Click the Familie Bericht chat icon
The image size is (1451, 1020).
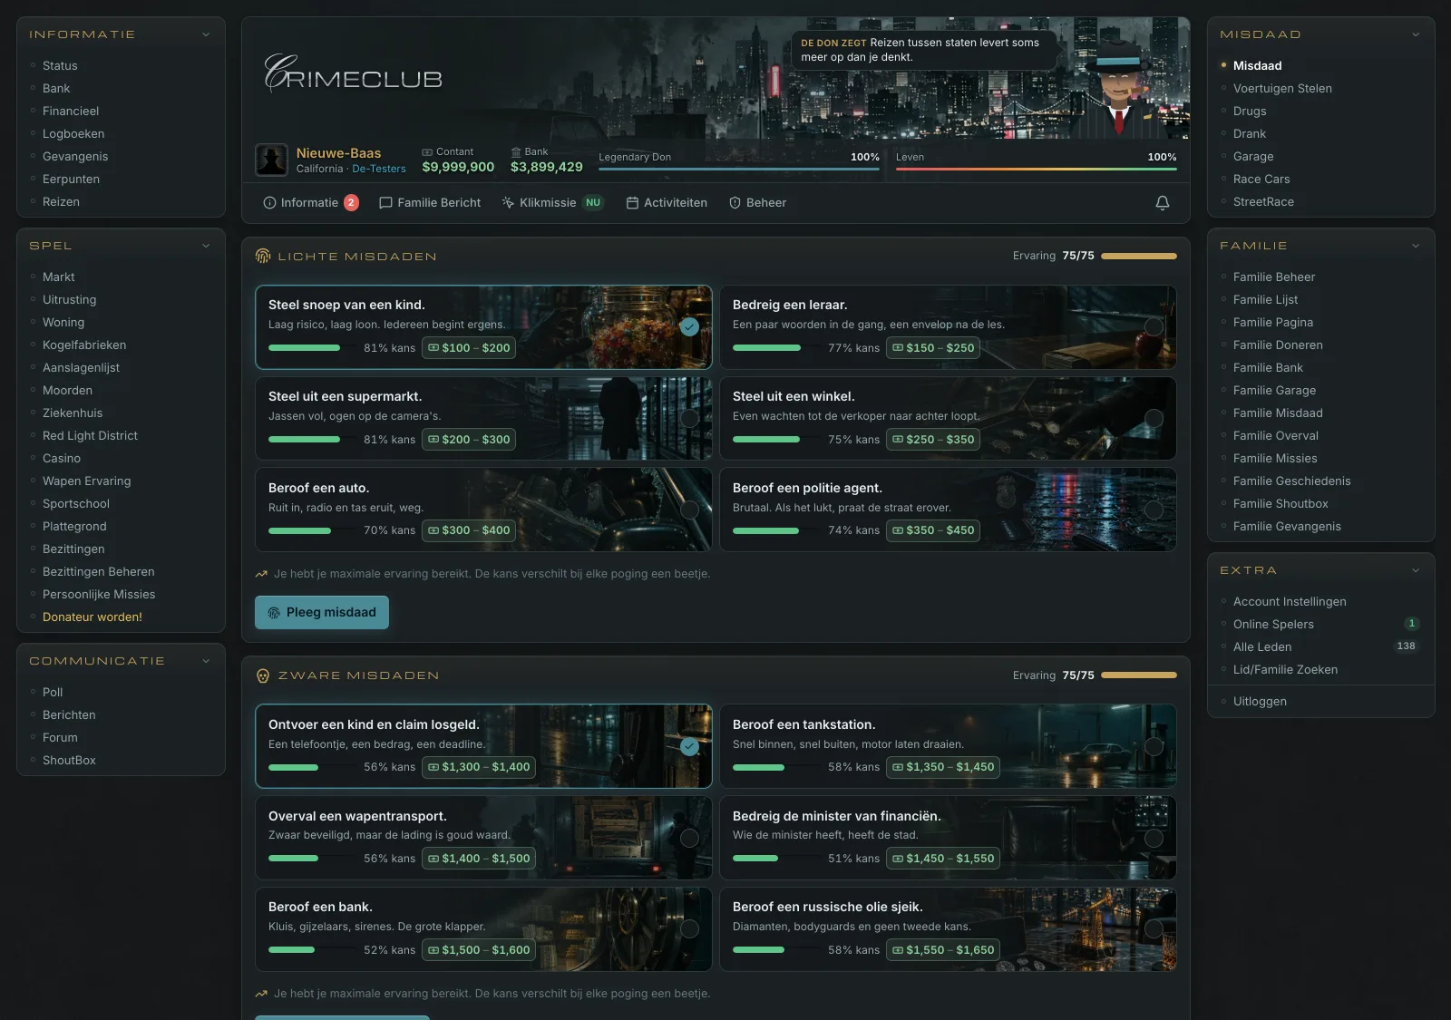[385, 203]
